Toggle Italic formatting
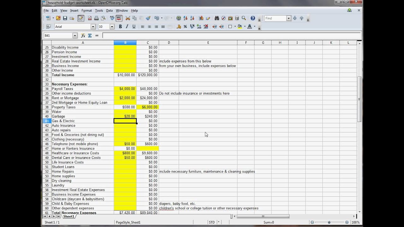 [127, 27]
